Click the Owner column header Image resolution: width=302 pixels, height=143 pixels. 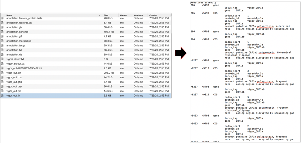123,15
